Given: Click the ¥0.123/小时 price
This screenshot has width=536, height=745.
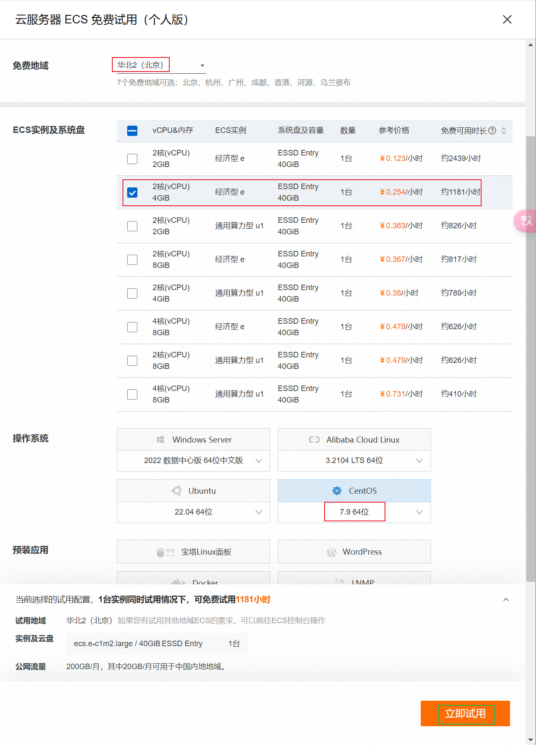Looking at the screenshot, I should pyautogui.click(x=401, y=158).
